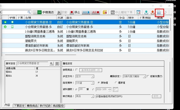Select the 還原值 radio button
Screen dimensions: 180x110
116,83
